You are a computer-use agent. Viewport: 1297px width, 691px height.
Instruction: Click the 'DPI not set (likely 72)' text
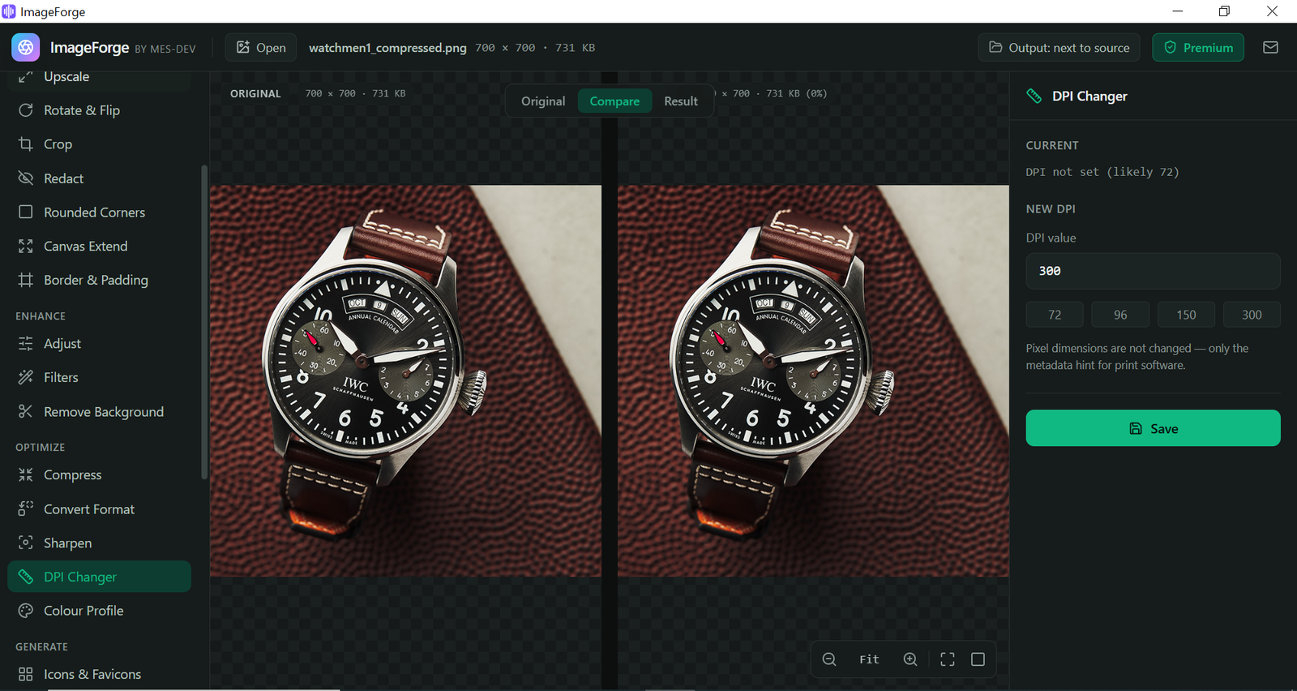click(1102, 172)
